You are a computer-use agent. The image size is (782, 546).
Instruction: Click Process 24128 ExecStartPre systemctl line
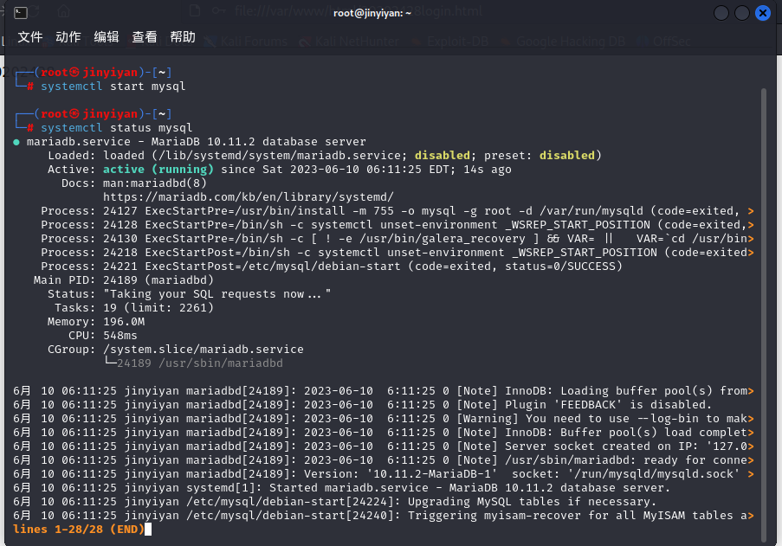pos(397,225)
